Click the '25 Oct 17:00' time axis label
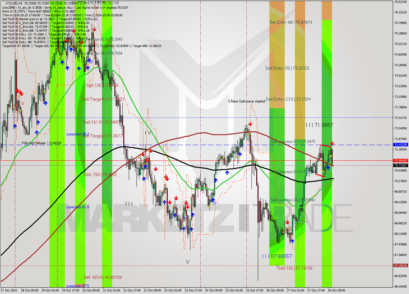The width and height of the screenshot is (409, 294). tap(254, 290)
